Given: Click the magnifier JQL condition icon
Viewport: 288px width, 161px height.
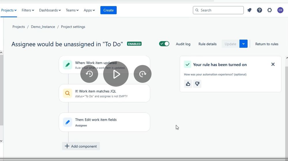Looking at the screenshot, I should pyautogui.click(x=67, y=93).
